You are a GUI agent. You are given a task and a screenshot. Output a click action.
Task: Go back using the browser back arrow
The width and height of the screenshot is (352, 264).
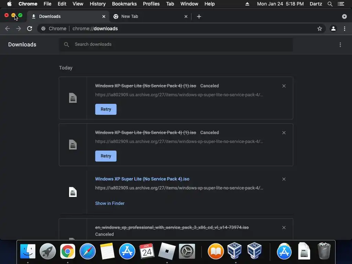pos(8,29)
